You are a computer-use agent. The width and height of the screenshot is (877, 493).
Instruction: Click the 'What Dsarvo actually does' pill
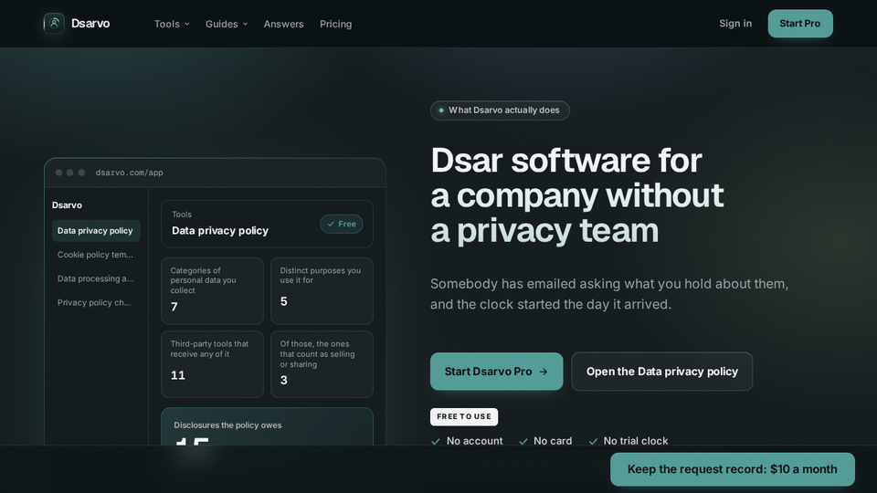500,110
